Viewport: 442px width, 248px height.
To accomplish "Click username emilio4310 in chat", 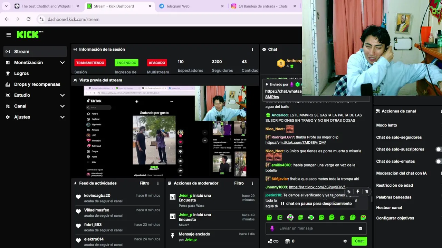I will (x=281, y=165).
